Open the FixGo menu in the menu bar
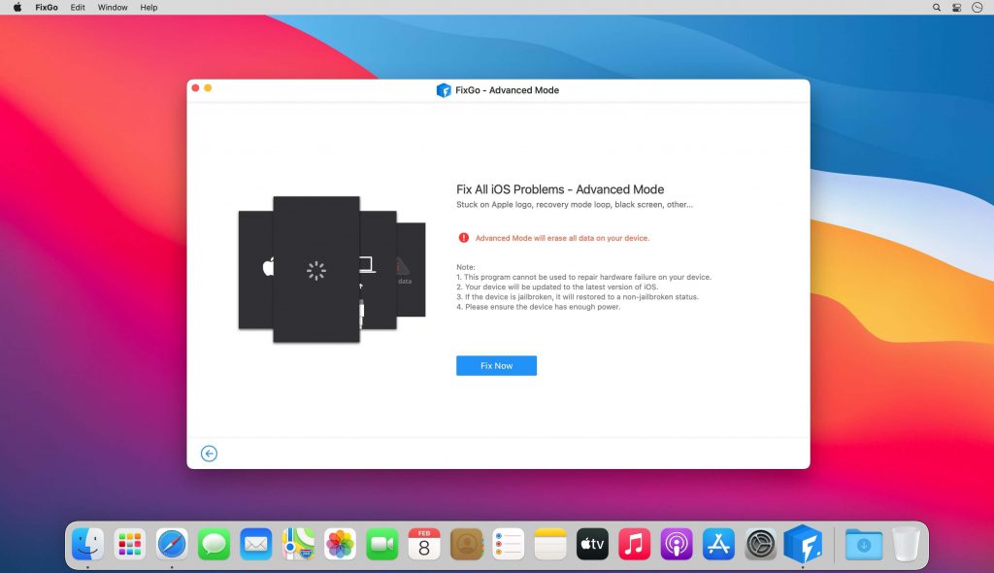The width and height of the screenshot is (994, 573). coord(46,7)
